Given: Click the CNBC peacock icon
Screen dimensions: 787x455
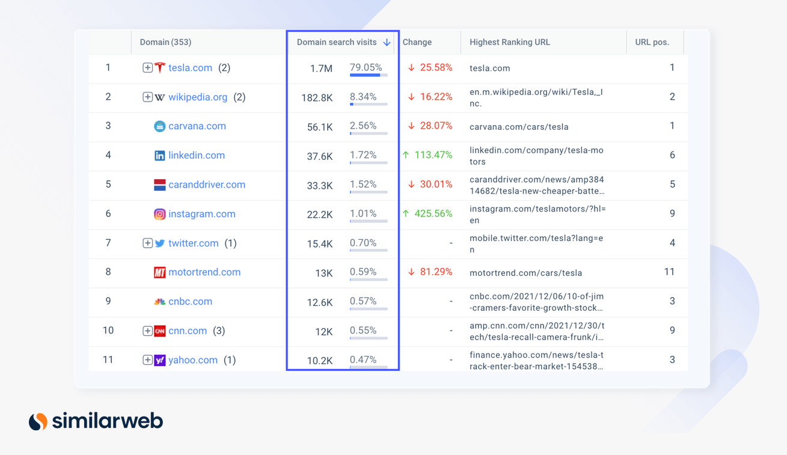Looking at the screenshot, I should (x=159, y=302).
